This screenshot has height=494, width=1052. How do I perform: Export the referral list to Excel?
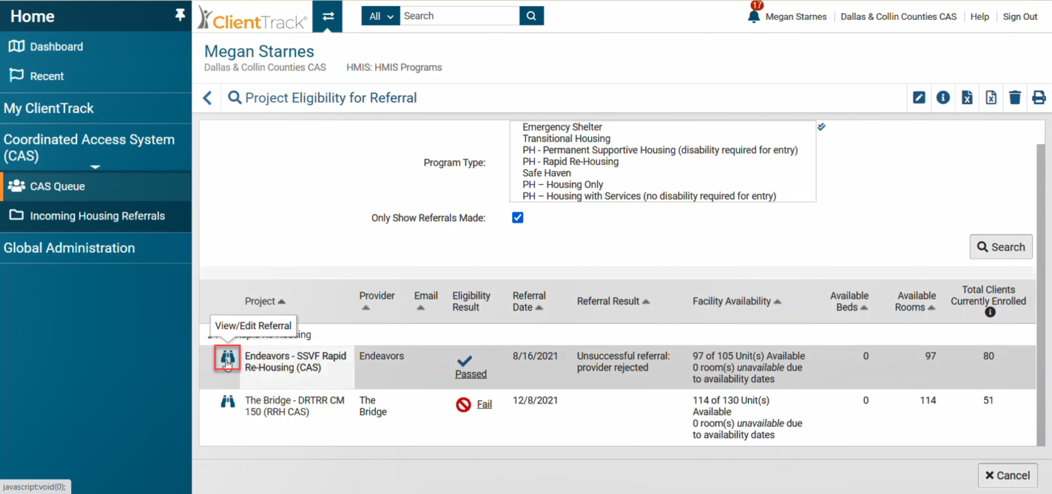[966, 98]
